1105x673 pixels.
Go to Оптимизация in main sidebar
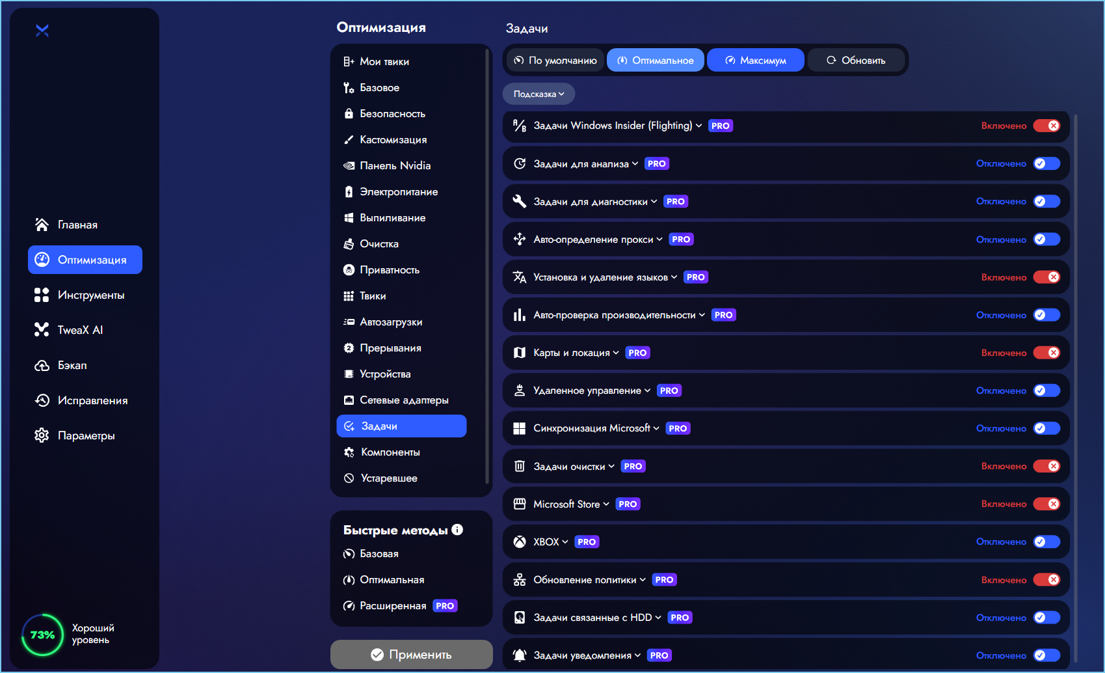tap(85, 260)
